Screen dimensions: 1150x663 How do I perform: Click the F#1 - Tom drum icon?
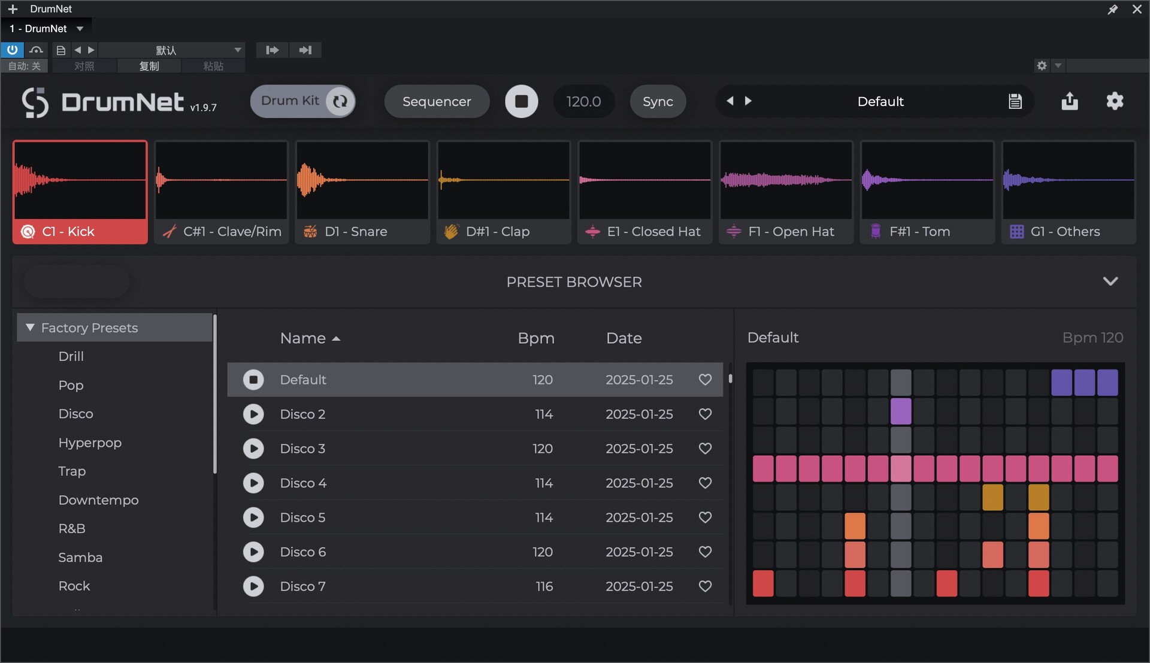point(876,231)
